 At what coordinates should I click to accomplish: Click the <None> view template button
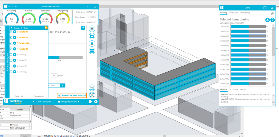pos(20,110)
